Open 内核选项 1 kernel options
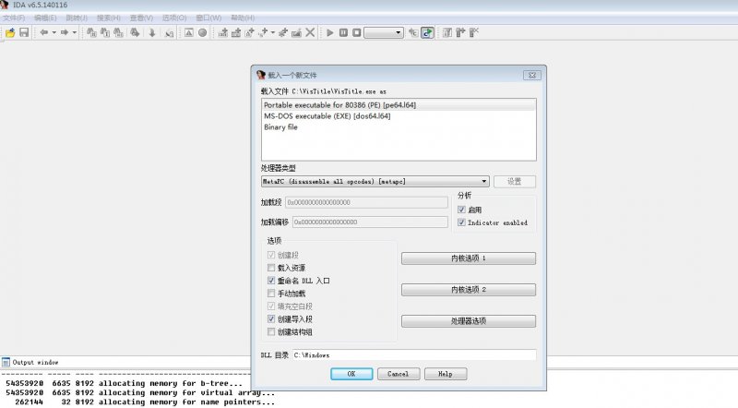The image size is (738, 408). 469,258
